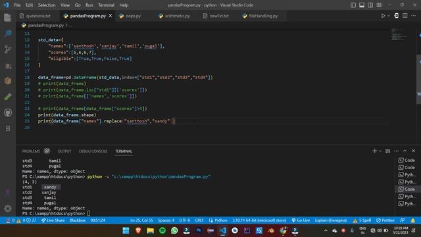Split the editor to the right
Viewport: 421px width, 237px height.
[405, 16]
